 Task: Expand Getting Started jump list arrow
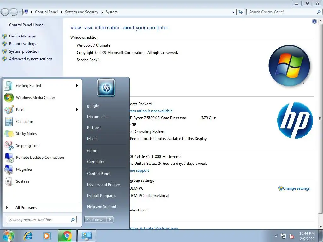point(77,86)
